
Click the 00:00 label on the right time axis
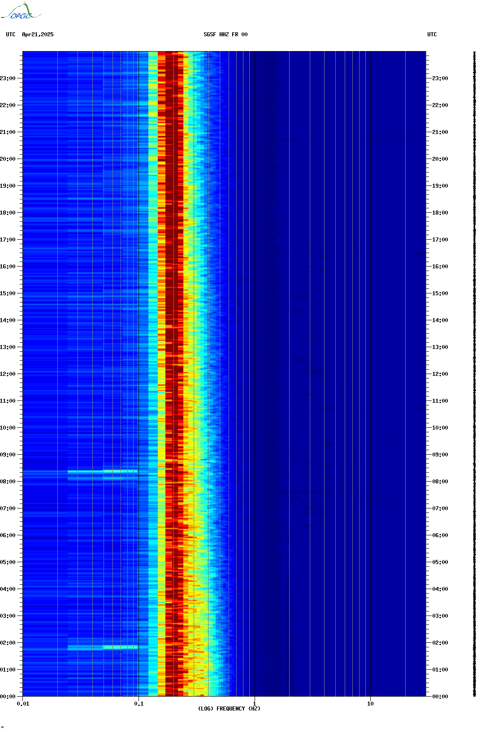pyautogui.click(x=440, y=697)
